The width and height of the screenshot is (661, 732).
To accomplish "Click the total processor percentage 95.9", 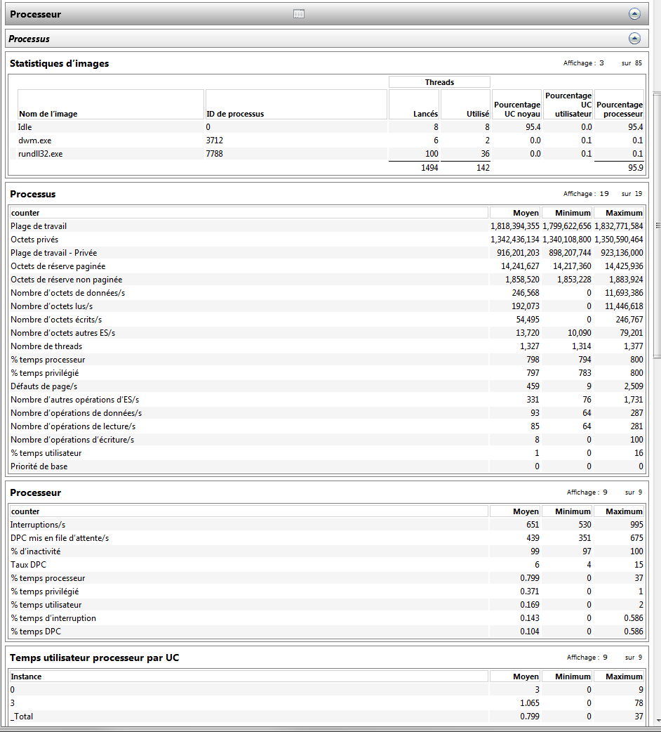I will point(635,168).
